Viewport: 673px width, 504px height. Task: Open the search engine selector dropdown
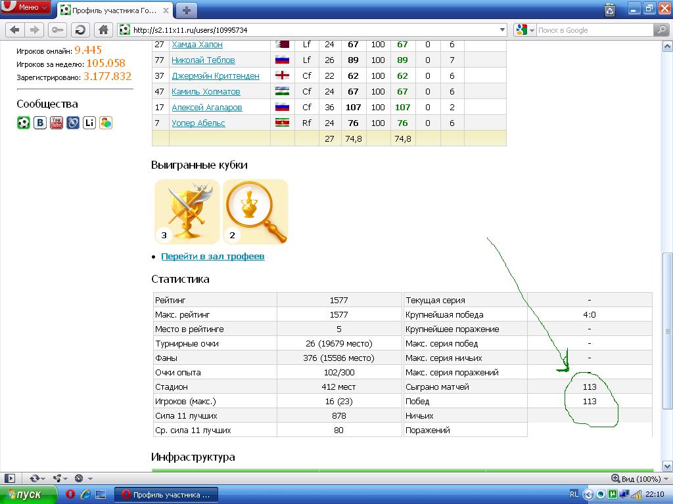click(x=524, y=30)
